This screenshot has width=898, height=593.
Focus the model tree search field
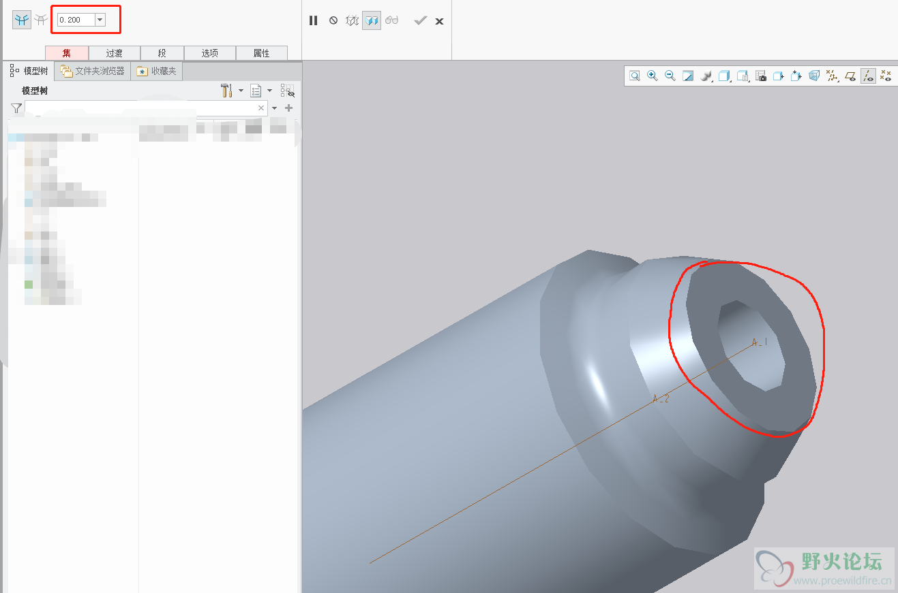coord(140,108)
